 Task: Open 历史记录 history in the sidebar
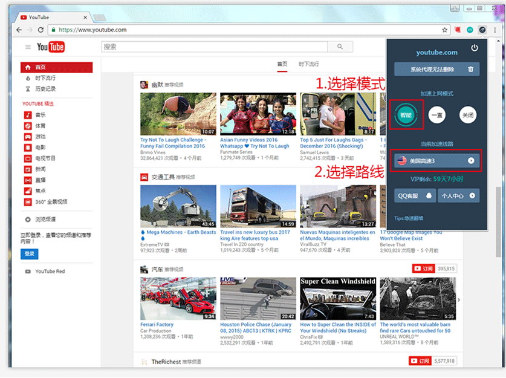(45, 89)
